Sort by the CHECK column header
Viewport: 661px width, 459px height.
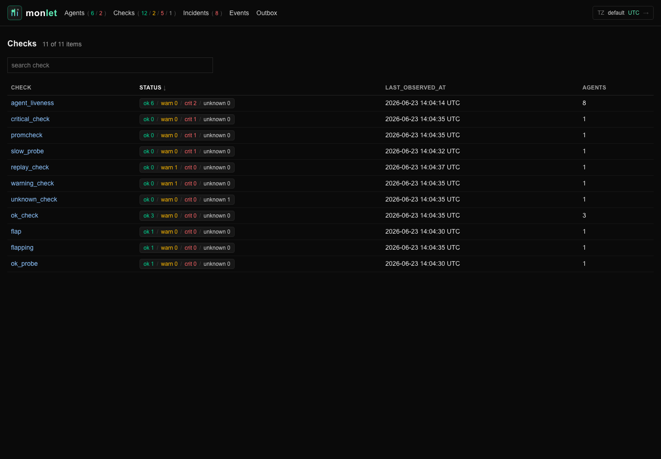pos(21,88)
